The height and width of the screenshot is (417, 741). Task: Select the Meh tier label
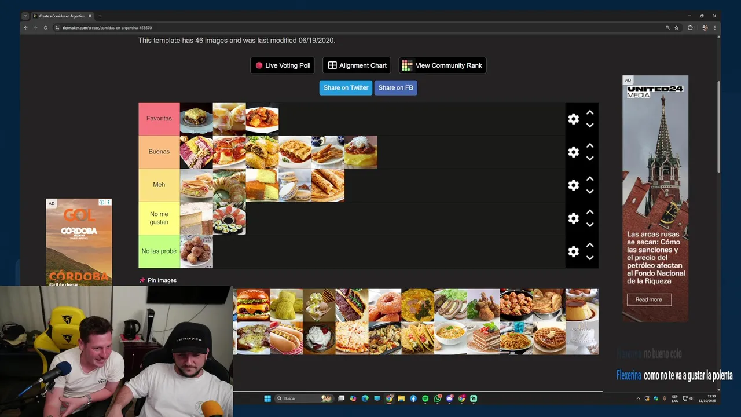(159, 185)
